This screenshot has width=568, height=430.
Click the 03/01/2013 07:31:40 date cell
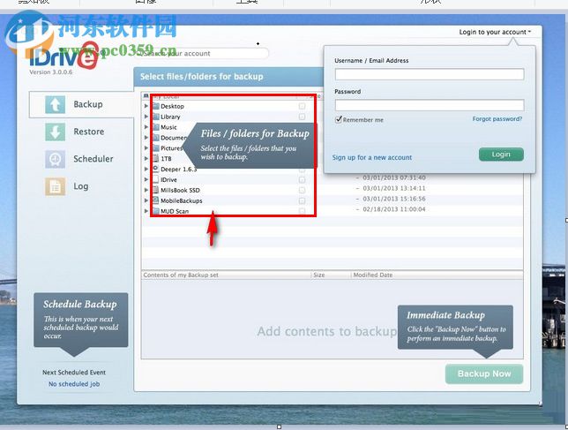(394, 177)
